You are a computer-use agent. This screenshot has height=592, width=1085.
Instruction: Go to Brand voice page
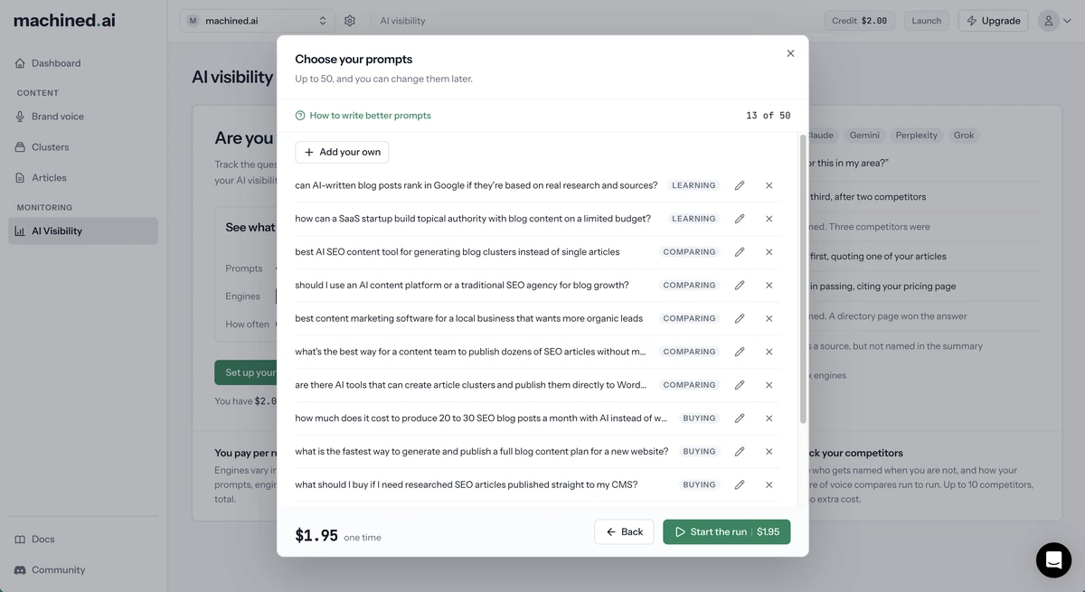pyautogui.click(x=58, y=116)
